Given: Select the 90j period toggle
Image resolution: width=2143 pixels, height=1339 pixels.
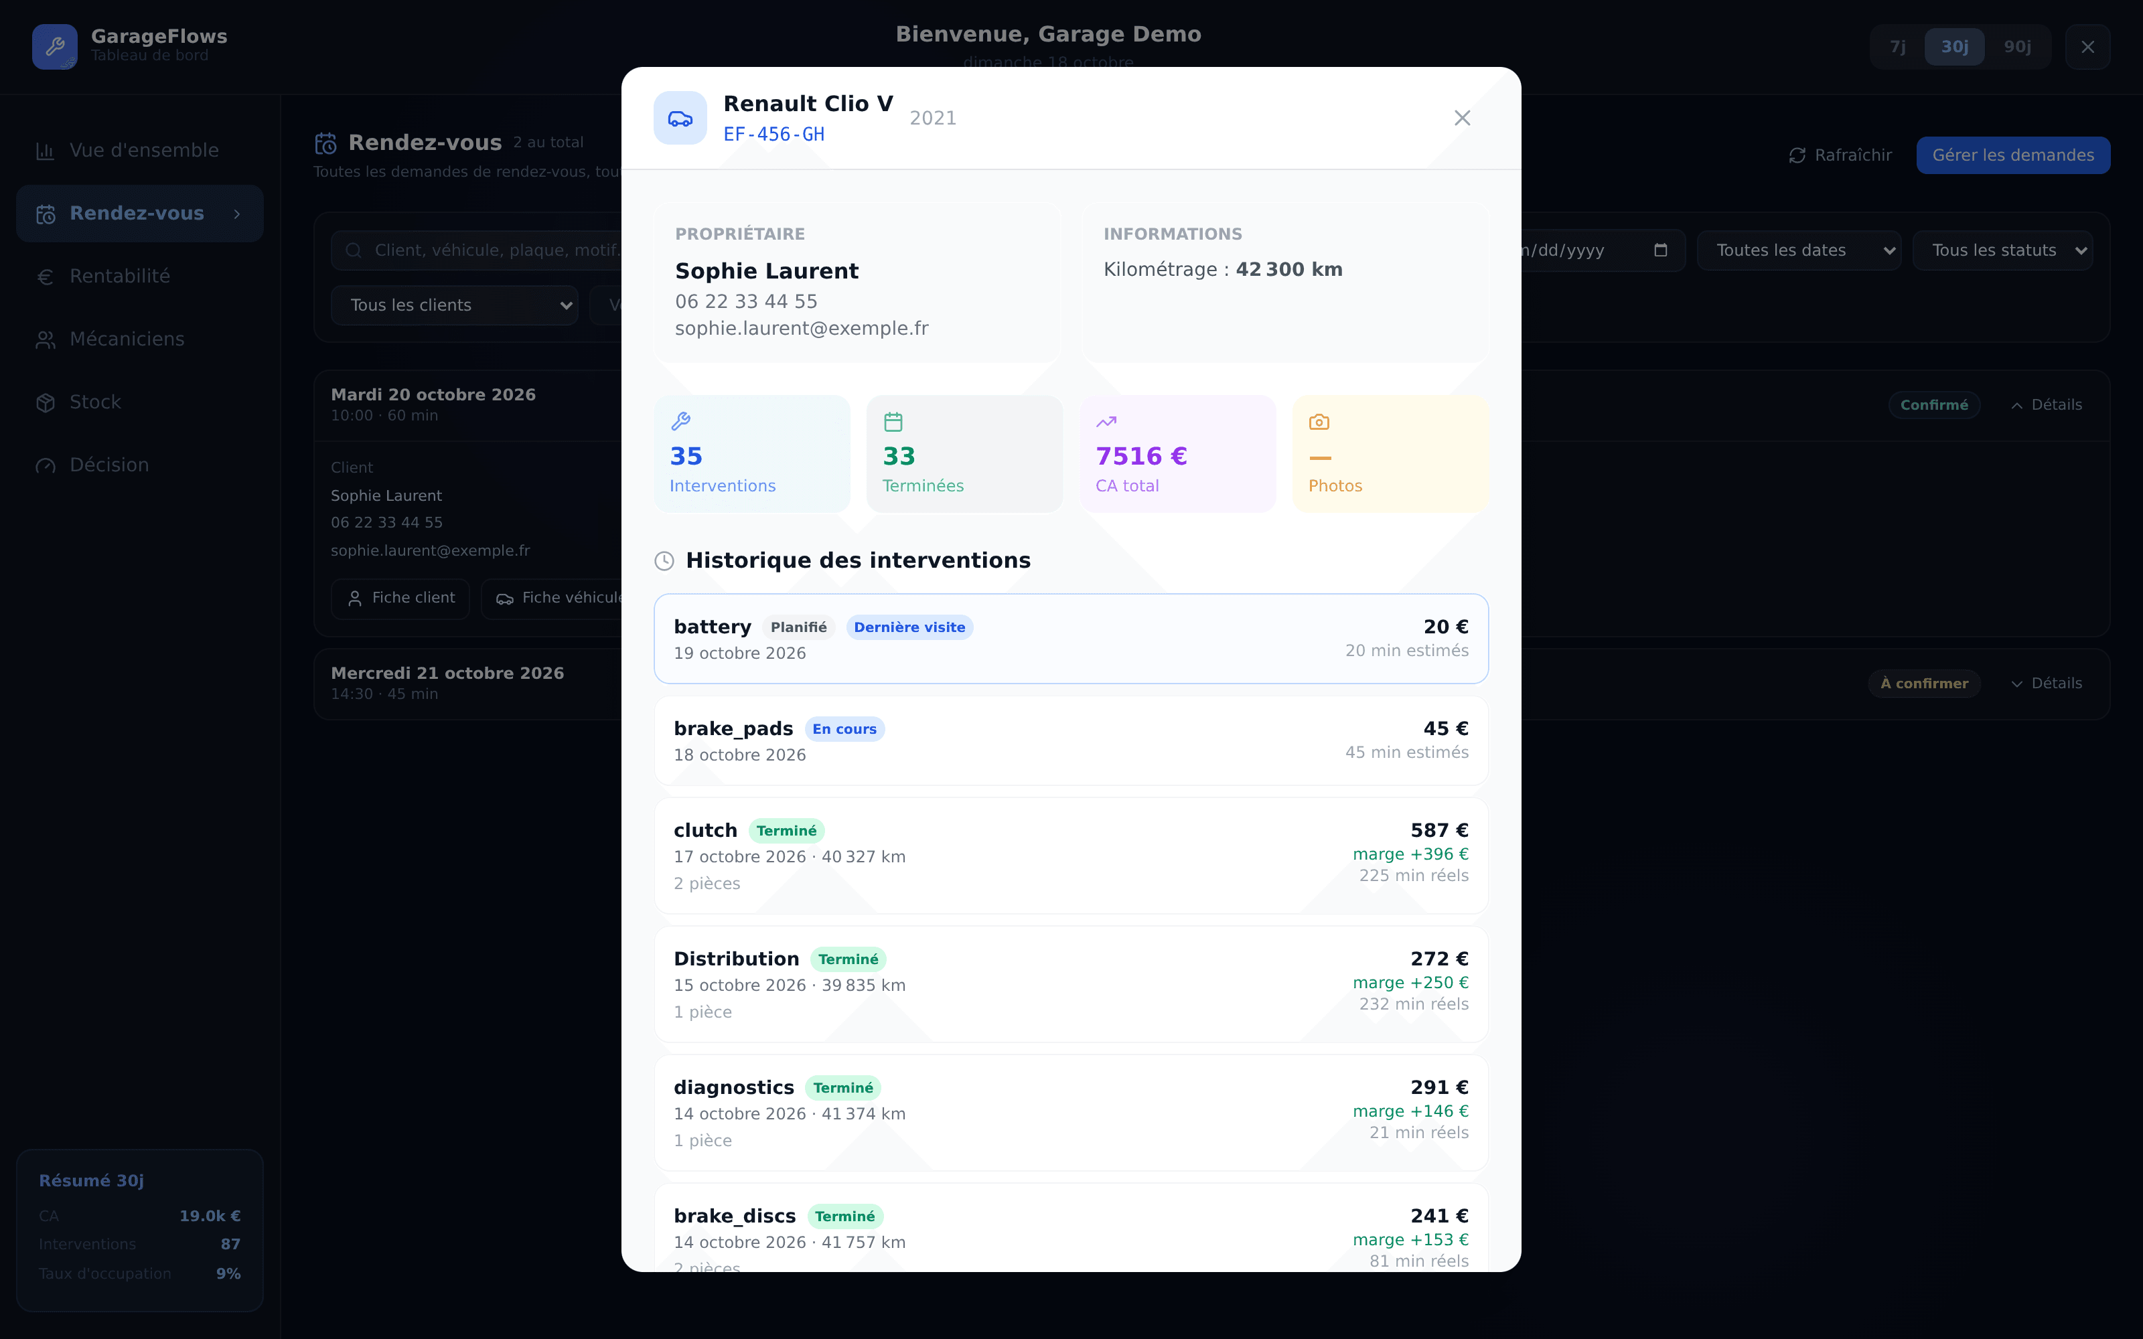Looking at the screenshot, I should 2017,47.
